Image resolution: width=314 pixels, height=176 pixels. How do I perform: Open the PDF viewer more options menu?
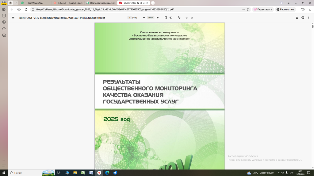[x=308, y=18]
